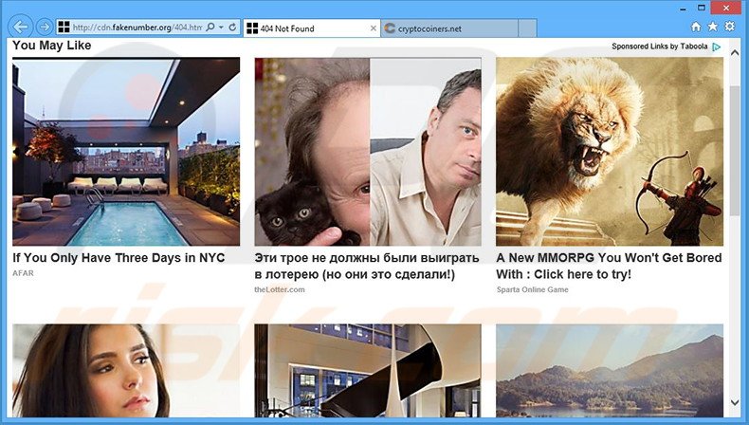Open the NYC rooftop pool thumbnail
The width and height of the screenshot is (749, 425).
(126, 152)
